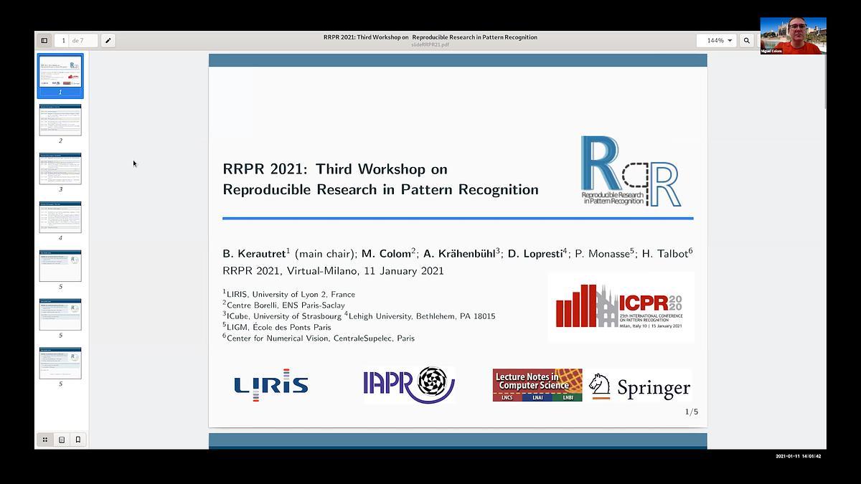Screen dimensions: 861x484
Task: Click the RRPR logo on the slide
Action: click(631, 171)
